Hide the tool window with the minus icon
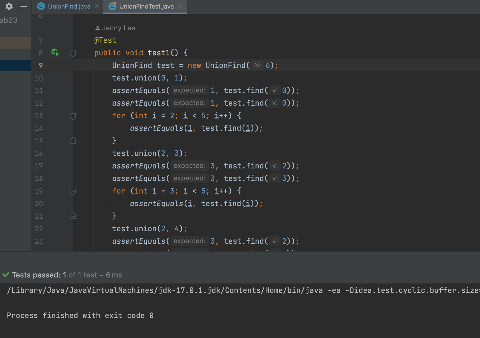 tap(24, 6)
